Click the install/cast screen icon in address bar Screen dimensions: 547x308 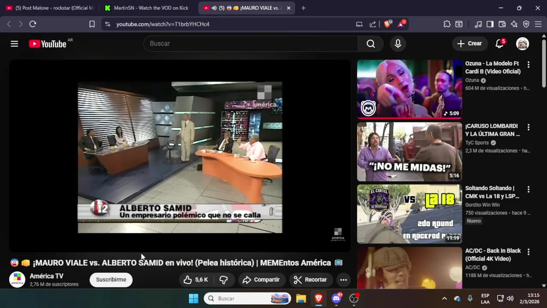(x=359, y=24)
